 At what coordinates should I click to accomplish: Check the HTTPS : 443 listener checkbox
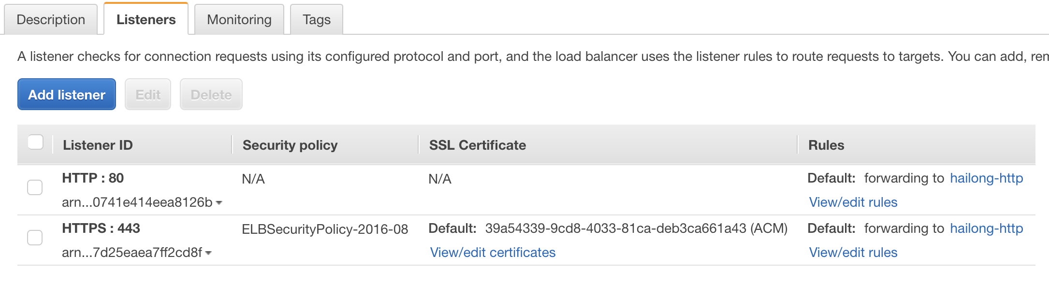click(35, 238)
